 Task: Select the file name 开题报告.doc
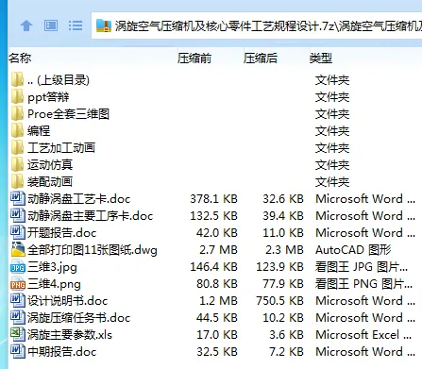tap(61, 233)
